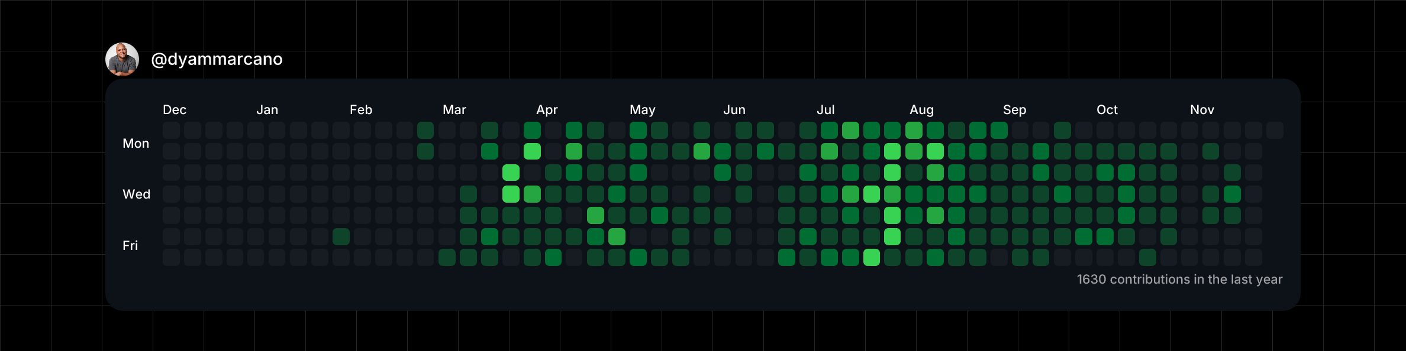Click the profile avatar photo
The height and width of the screenshot is (351, 1406).
click(x=122, y=59)
